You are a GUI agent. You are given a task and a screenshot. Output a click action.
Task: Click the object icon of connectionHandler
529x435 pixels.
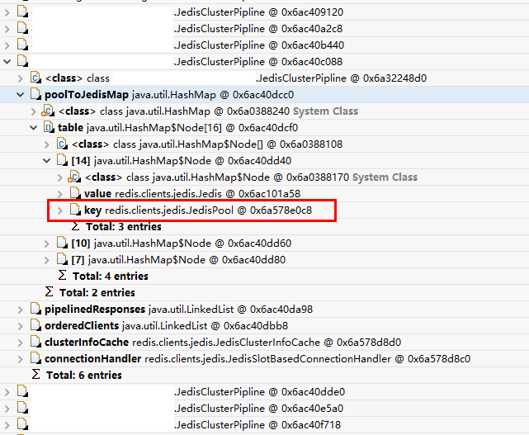(35, 359)
